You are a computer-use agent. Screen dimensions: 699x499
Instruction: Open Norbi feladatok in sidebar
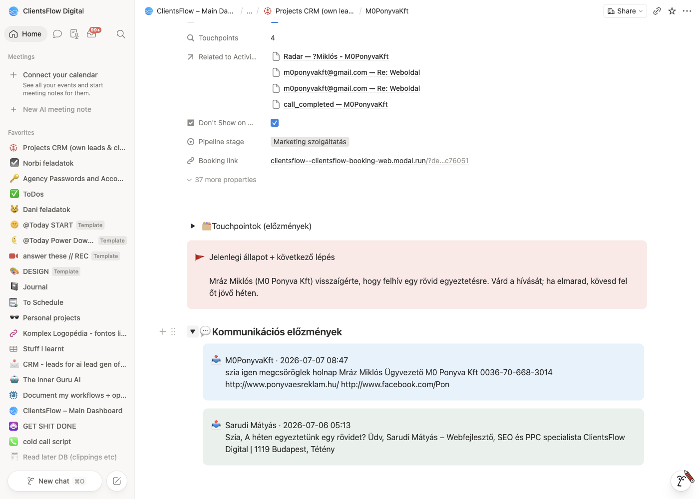point(67,163)
